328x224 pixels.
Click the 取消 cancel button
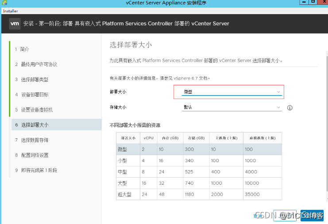(258, 216)
